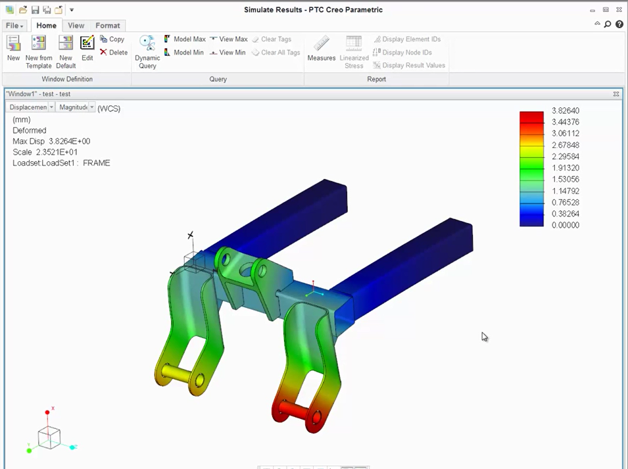Open the File menu
Viewport: 628px width, 469px height.
click(15, 25)
